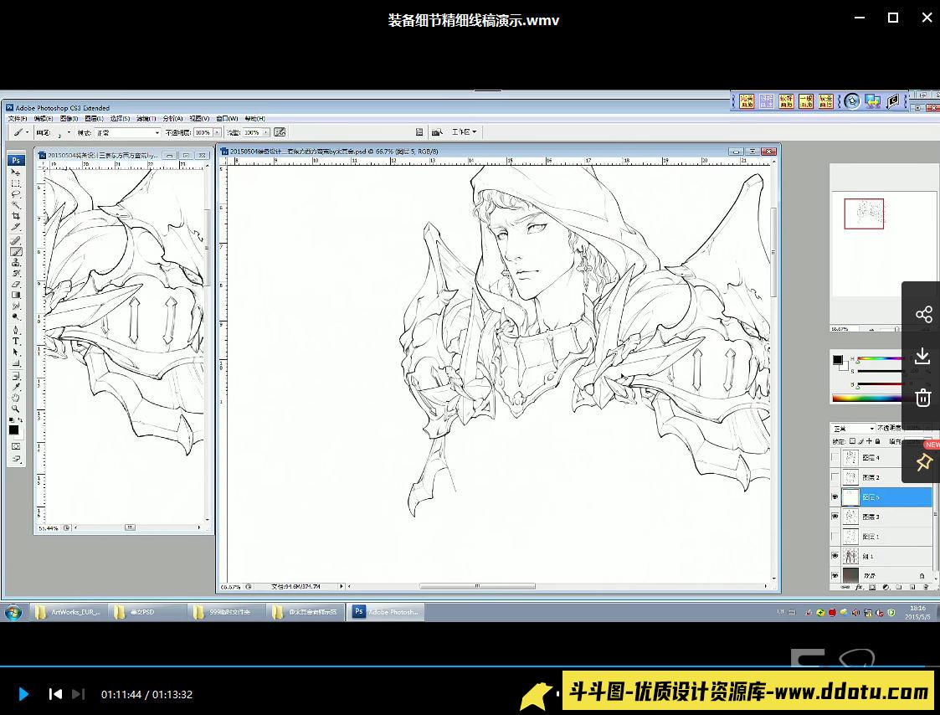Select the Pen tool
This screenshot has width=940, height=715.
16,331
